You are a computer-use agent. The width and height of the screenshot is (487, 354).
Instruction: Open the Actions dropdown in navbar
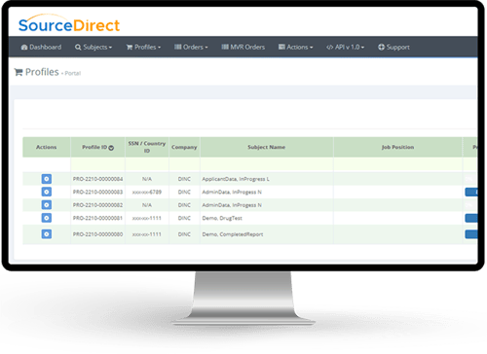click(296, 47)
